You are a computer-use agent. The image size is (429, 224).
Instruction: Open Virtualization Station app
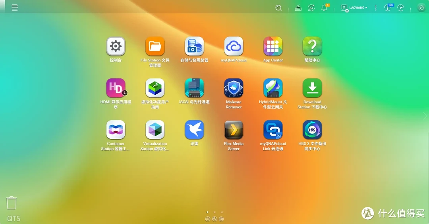click(155, 130)
